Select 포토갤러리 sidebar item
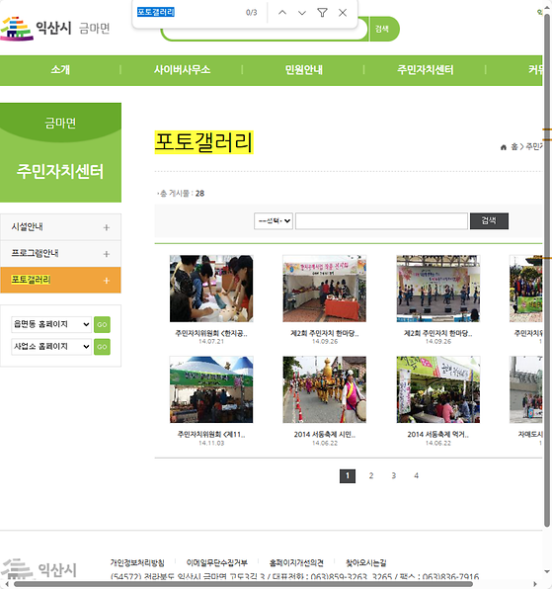552x589 pixels. coord(61,281)
